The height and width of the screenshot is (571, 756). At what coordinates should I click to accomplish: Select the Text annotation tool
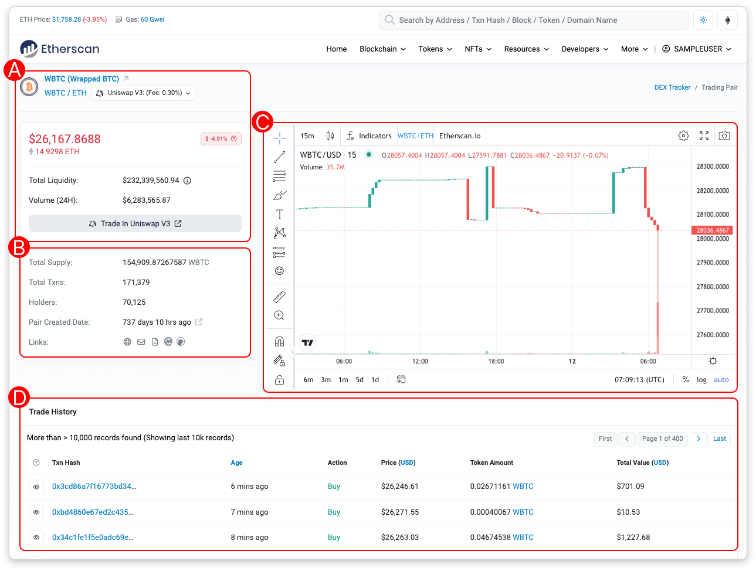pos(279,215)
